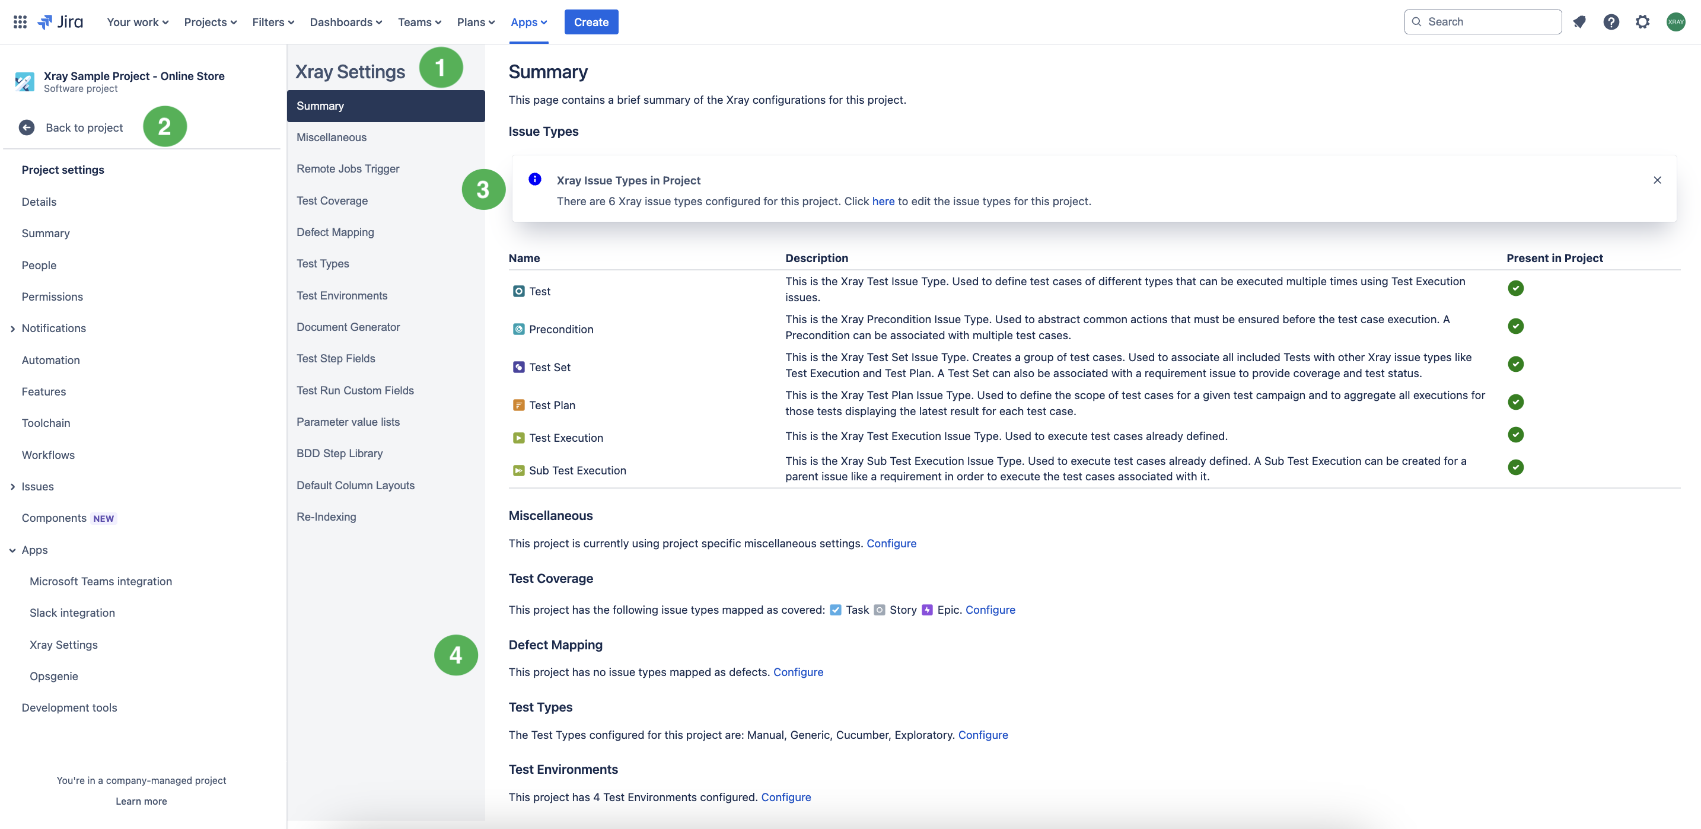Click the green check for Test Plan row
This screenshot has width=1701, height=829.
pos(1515,401)
